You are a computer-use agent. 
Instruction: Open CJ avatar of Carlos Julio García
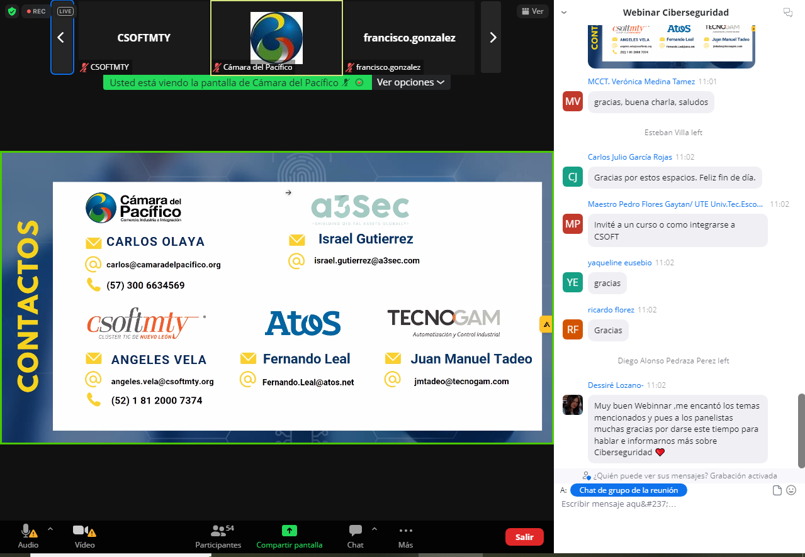[573, 177]
